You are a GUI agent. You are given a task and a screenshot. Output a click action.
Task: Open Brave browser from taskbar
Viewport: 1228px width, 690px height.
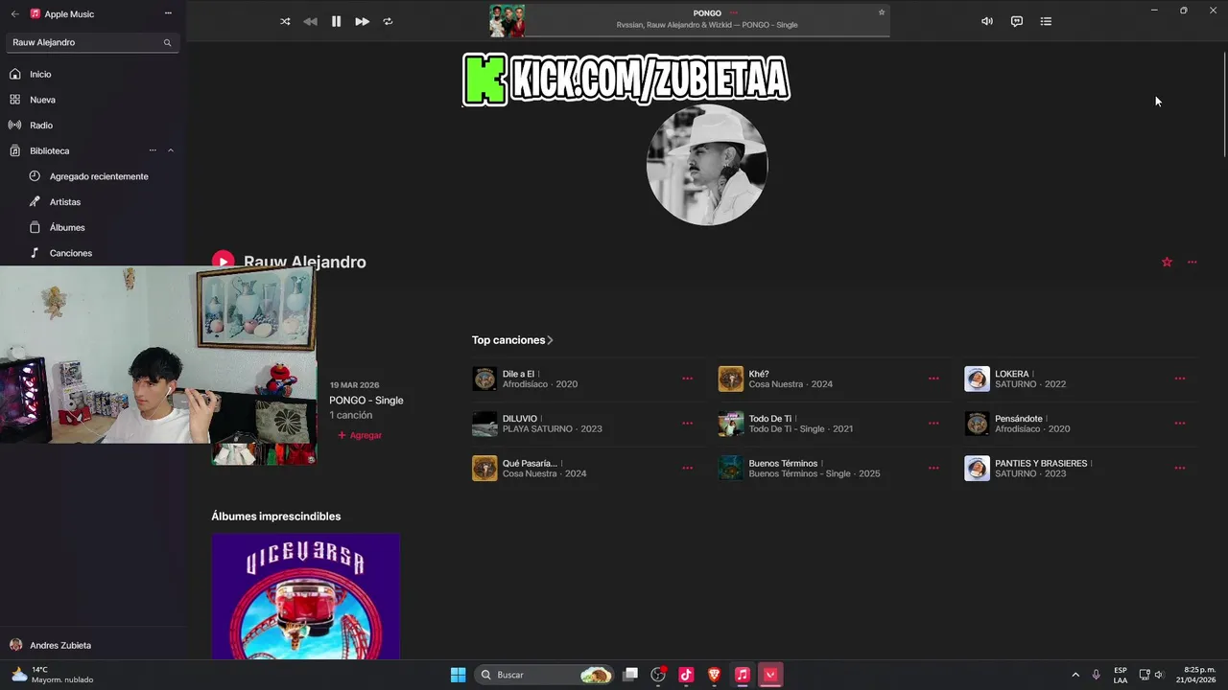(x=714, y=675)
